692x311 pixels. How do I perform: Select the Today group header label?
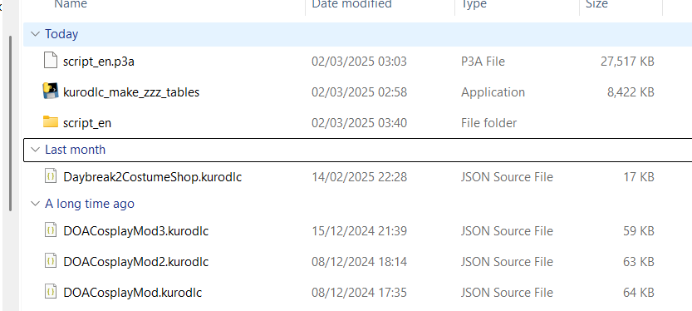pyautogui.click(x=61, y=34)
